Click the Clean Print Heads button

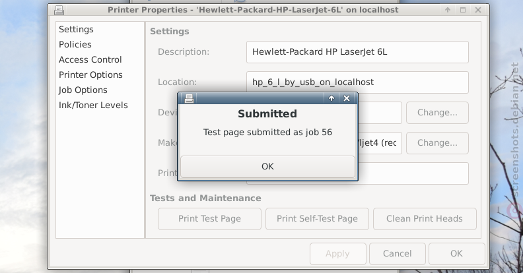(x=425, y=219)
